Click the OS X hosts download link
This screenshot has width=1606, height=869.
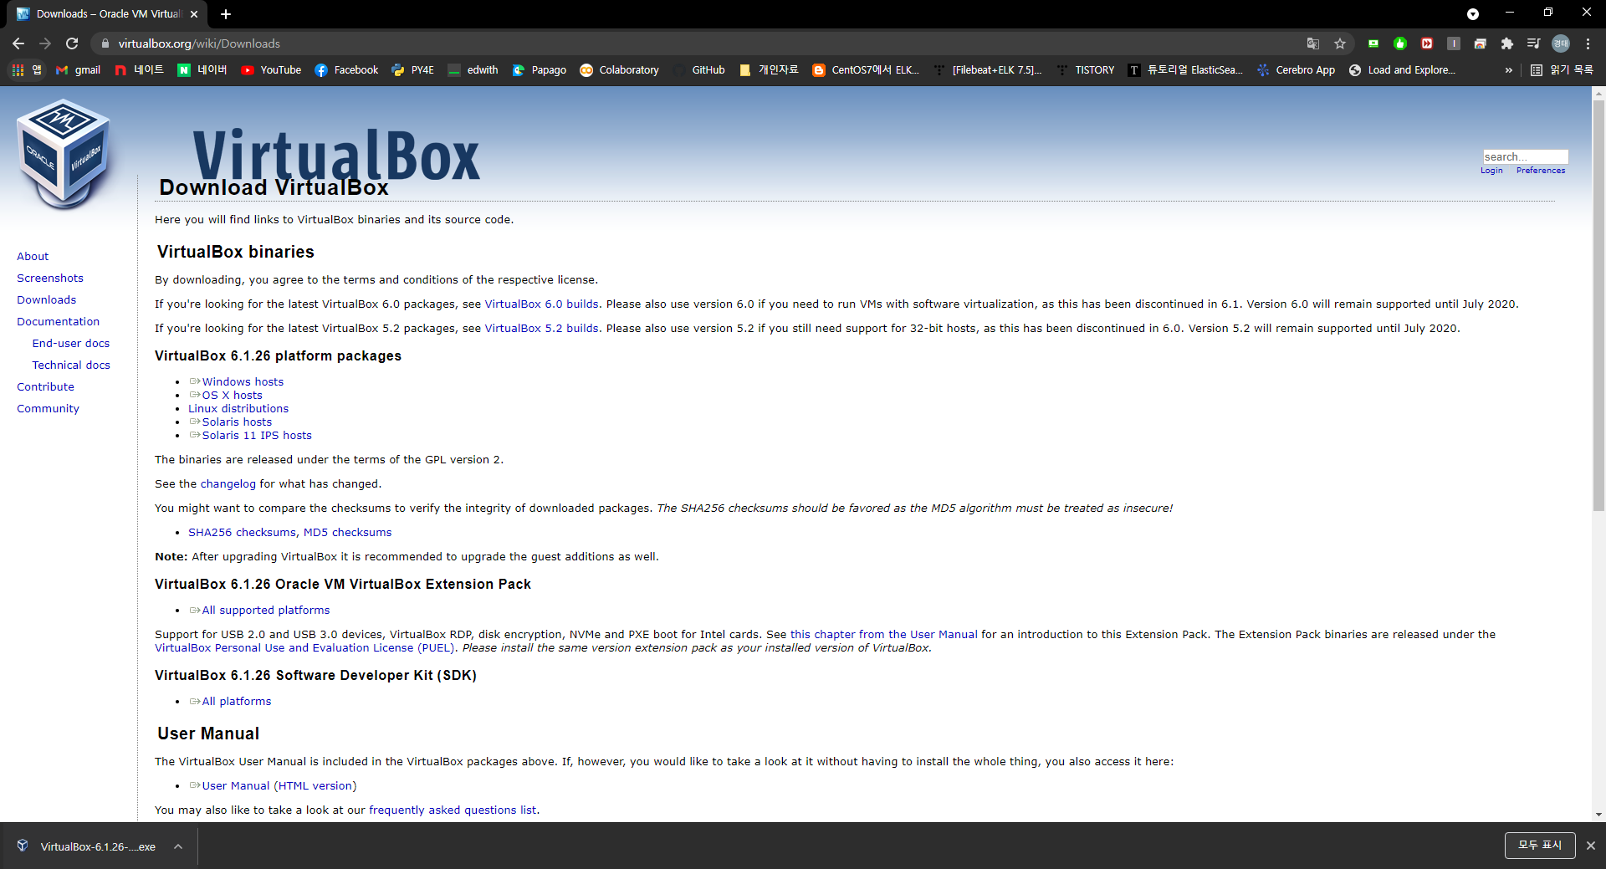[232, 396]
